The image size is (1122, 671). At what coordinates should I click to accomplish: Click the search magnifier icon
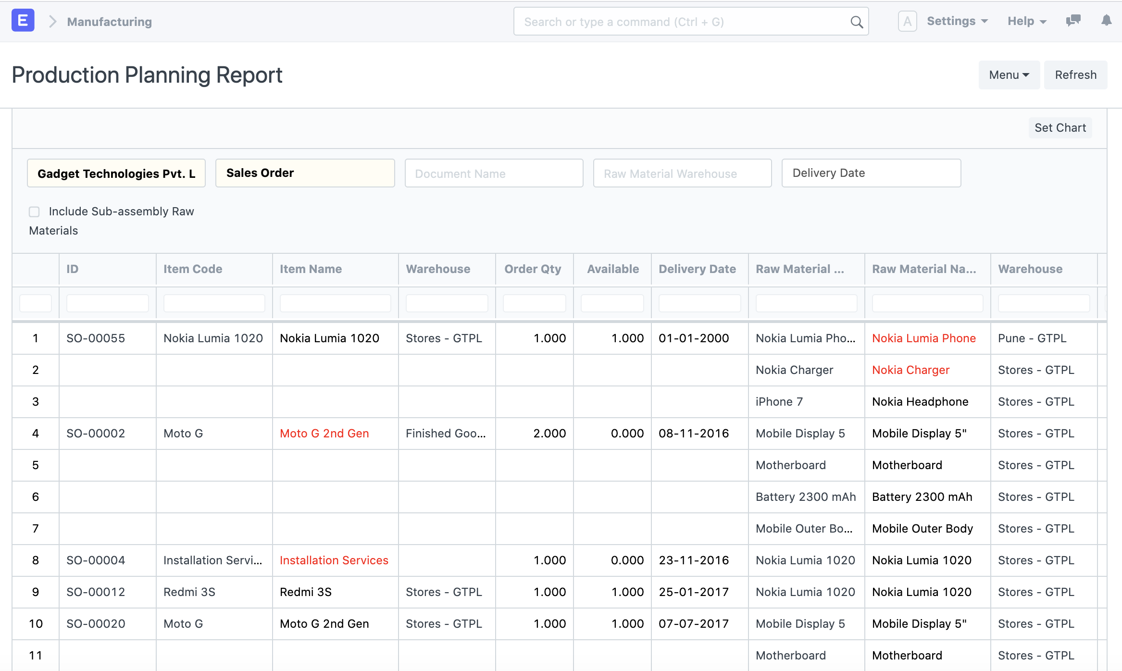[x=856, y=22]
